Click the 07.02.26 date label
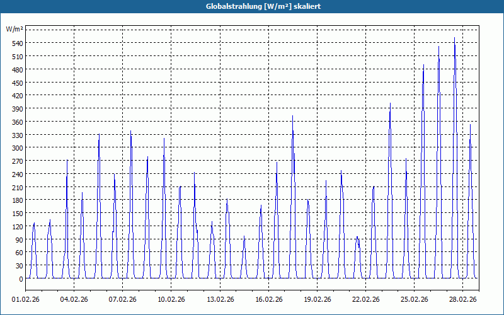Viewport: 504px width, 315px height. (x=122, y=300)
